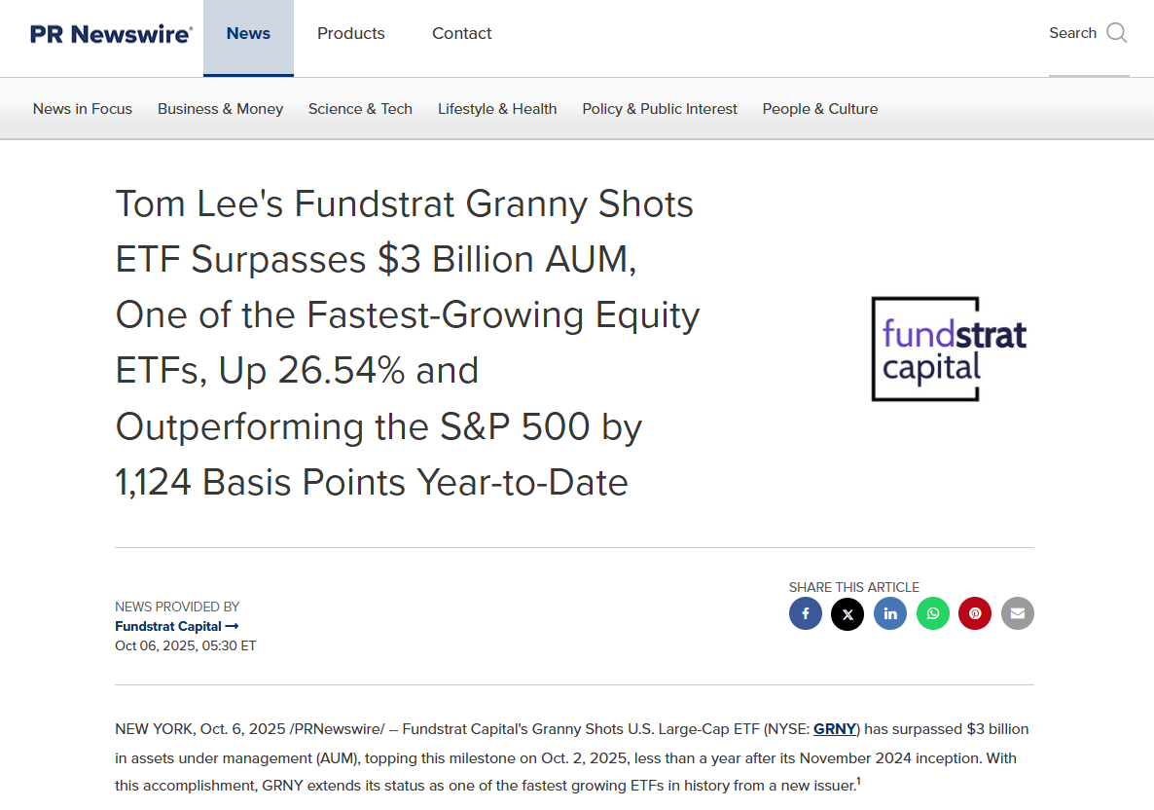Open Lifestyle & Health section

(x=497, y=109)
